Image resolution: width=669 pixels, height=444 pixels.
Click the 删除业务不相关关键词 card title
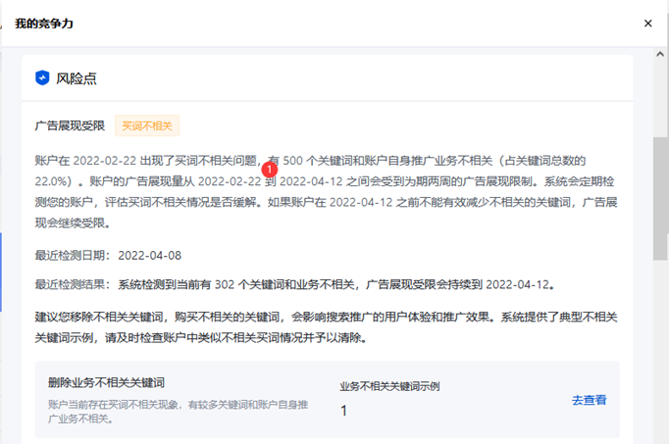click(108, 381)
